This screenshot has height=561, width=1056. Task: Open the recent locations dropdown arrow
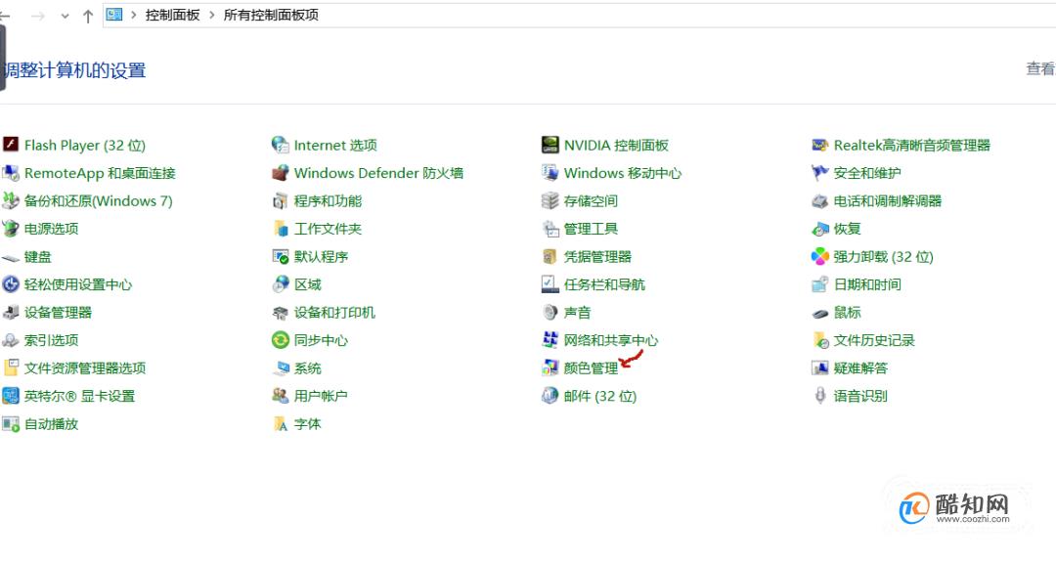65,16
